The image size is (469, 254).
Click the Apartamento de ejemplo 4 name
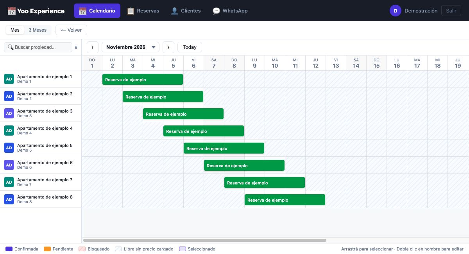45,128
